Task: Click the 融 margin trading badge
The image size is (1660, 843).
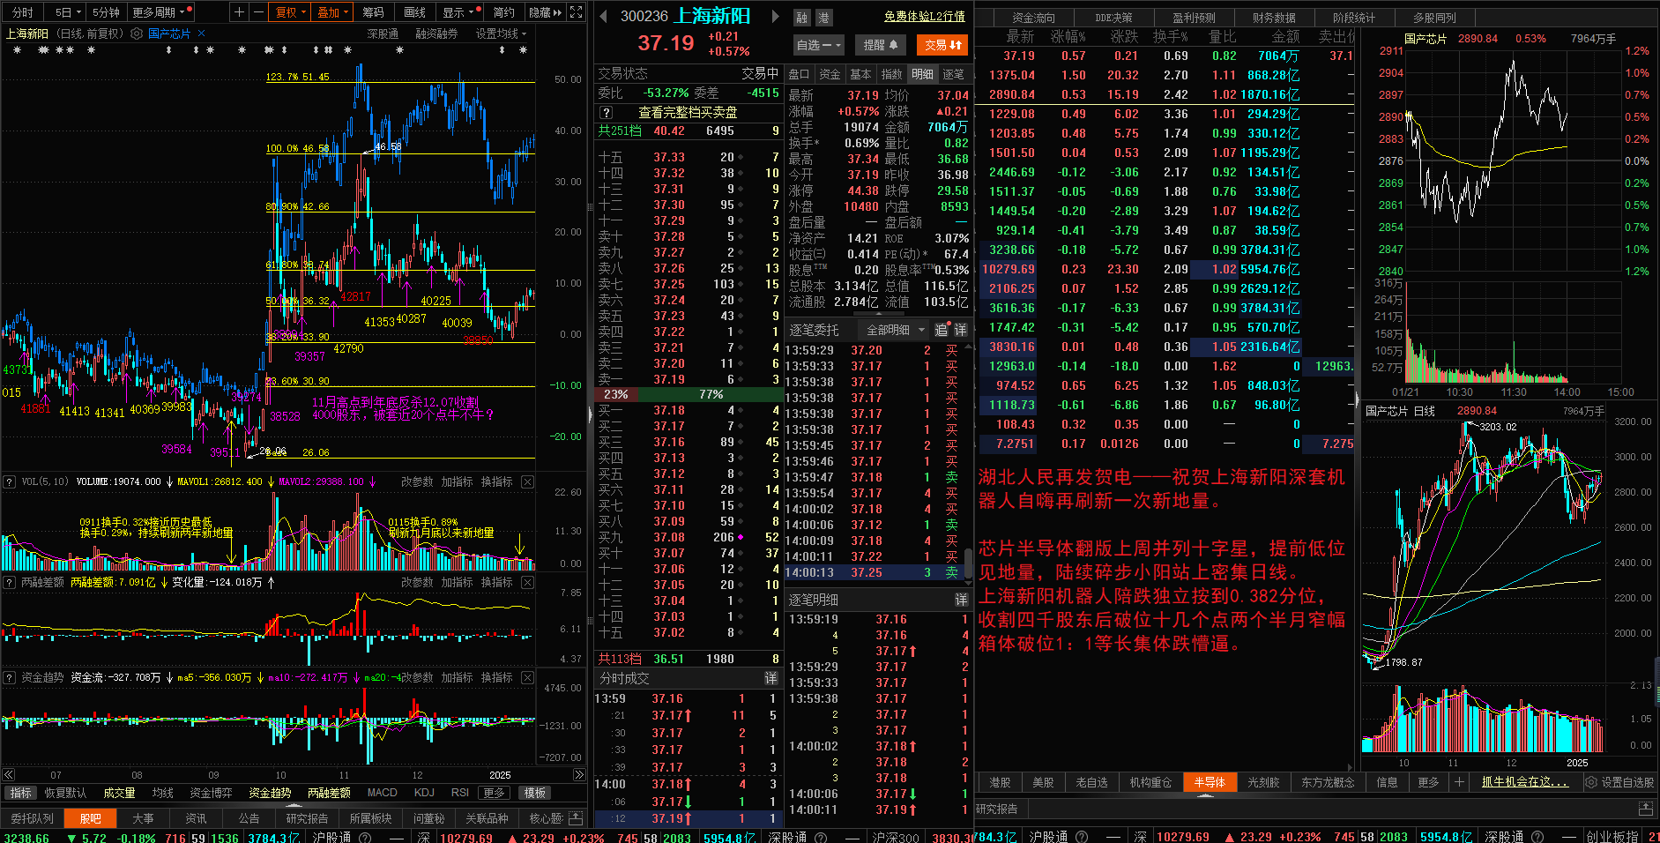Action: (x=801, y=18)
